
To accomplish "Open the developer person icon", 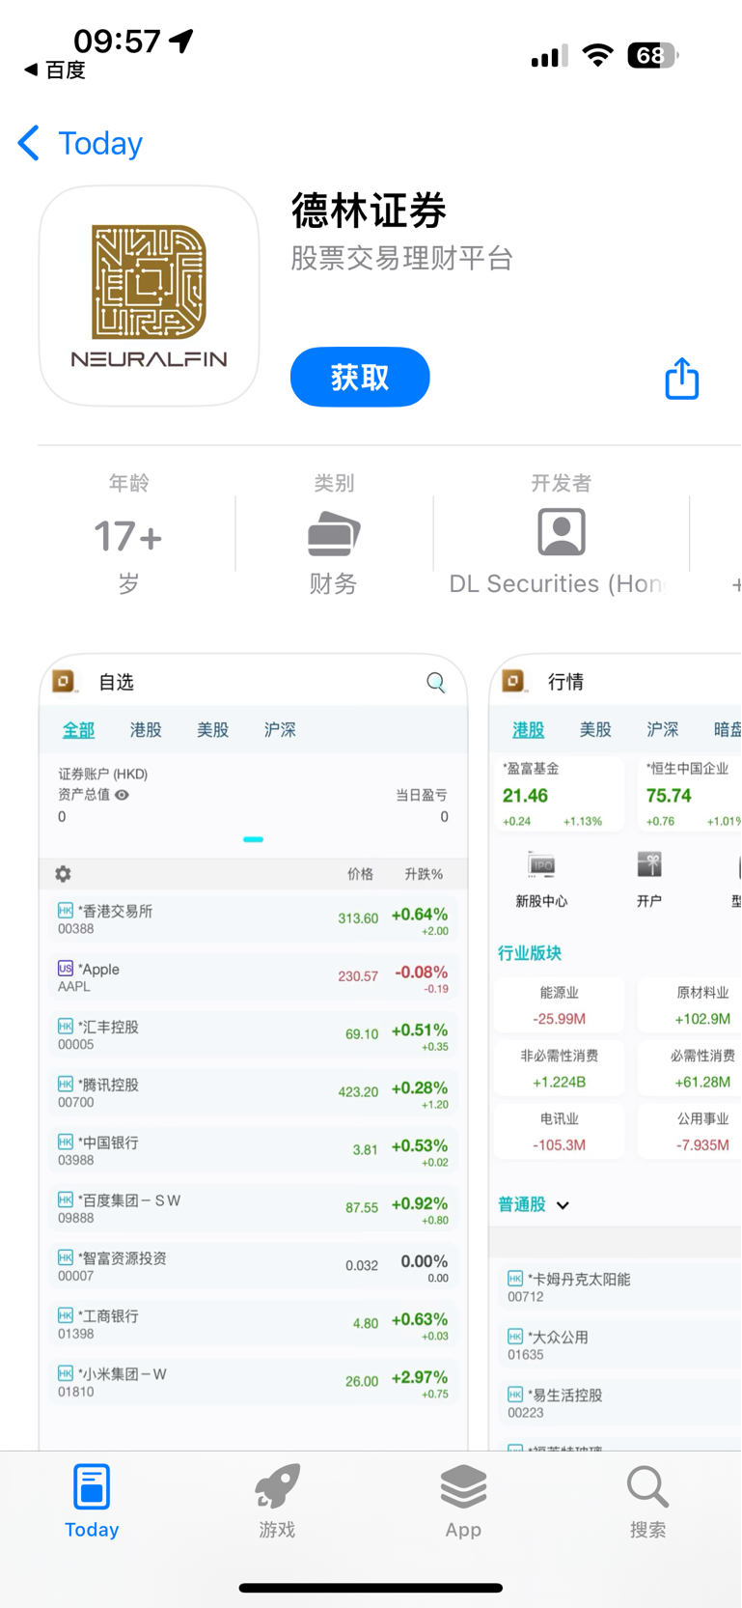I will (x=562, y=532).
